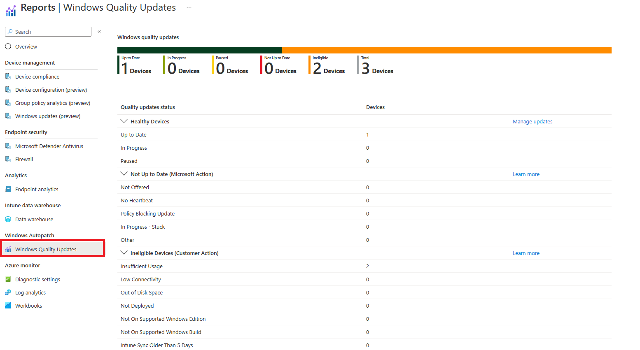Click the Quality updates status column header

click(148, 107)
